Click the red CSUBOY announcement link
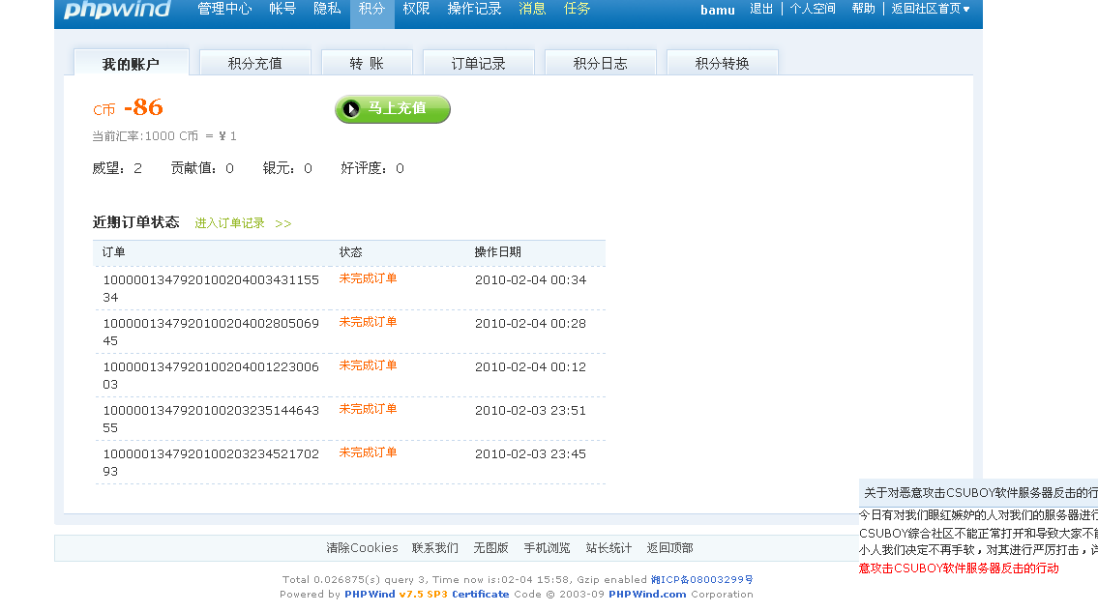Image resolution: width=1098 pixels, height=612 pixels. pyautogui.click(x=958, y=568)
